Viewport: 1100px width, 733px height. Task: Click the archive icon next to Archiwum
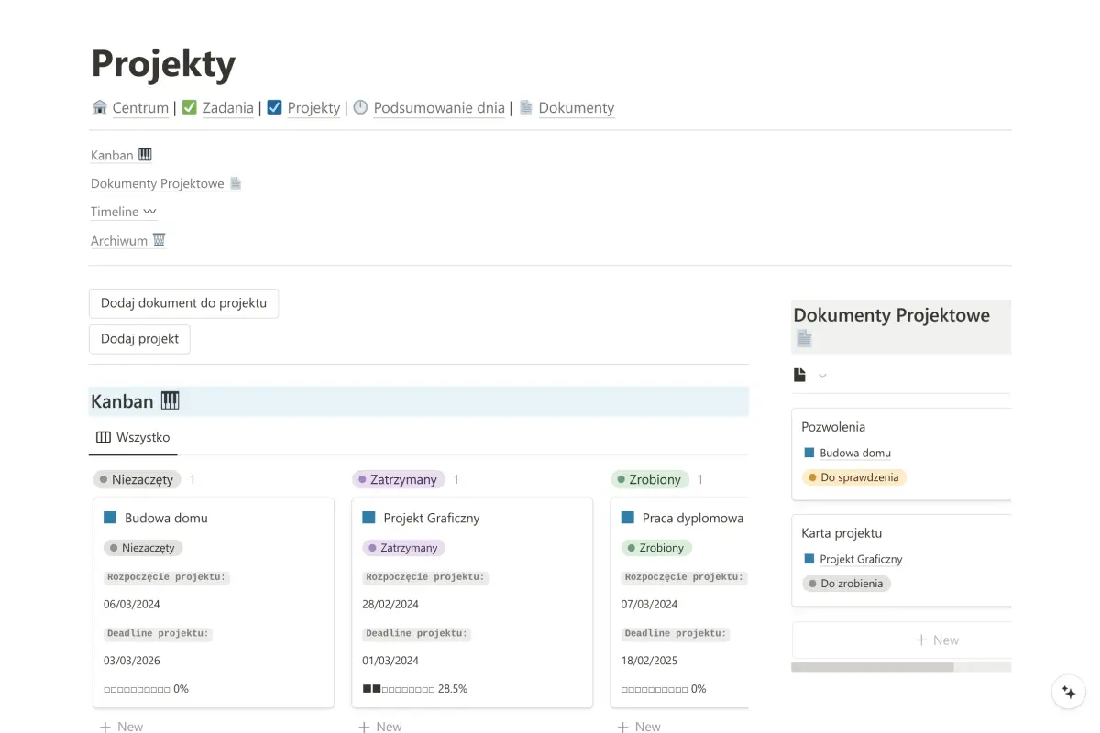[159, 240]
